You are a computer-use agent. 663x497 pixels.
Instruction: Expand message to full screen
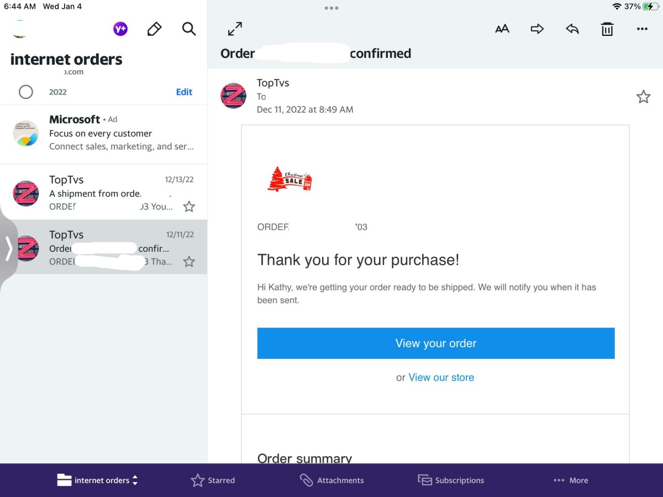pyautogui.click(x=235, y=29)
